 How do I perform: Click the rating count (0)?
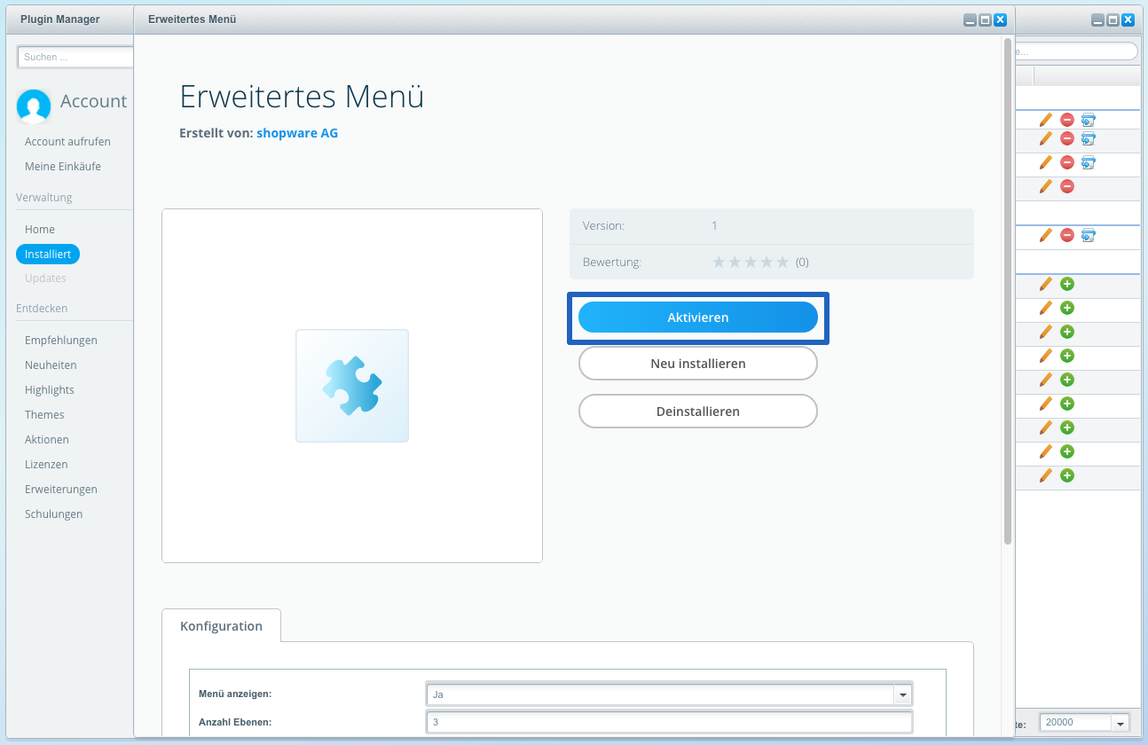[802, 263]
